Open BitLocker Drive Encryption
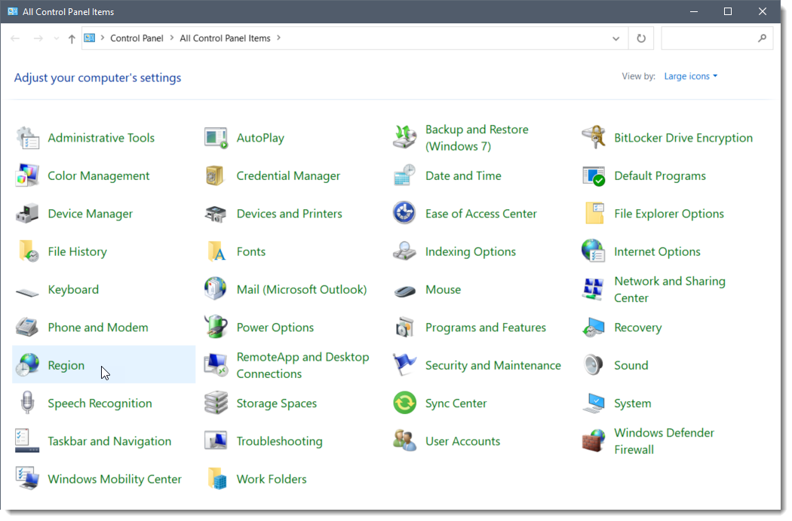The height and width of the screenshot is (521, 792). point(683,138)
